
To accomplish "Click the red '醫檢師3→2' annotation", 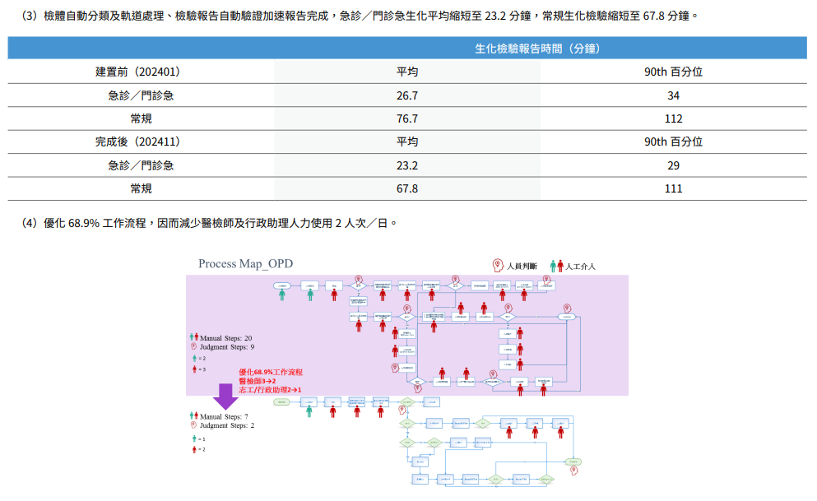I will [x=258, y=381].
